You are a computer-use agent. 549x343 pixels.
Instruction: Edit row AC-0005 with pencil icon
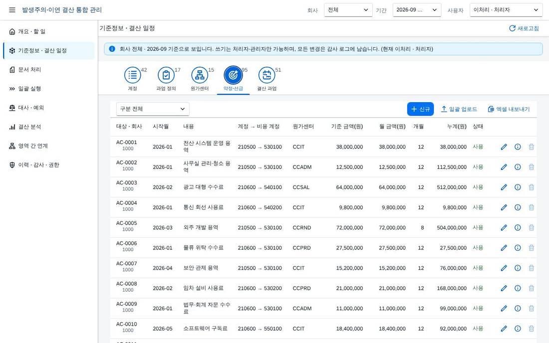504,228
